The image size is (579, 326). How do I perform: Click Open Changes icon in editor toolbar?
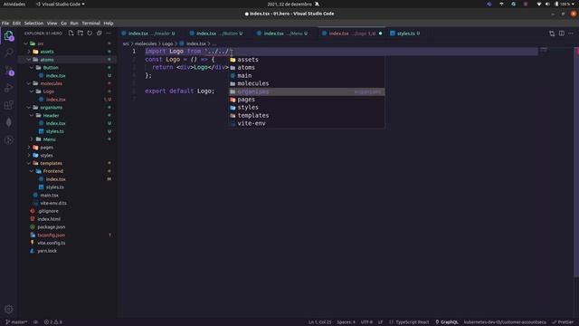552,34
